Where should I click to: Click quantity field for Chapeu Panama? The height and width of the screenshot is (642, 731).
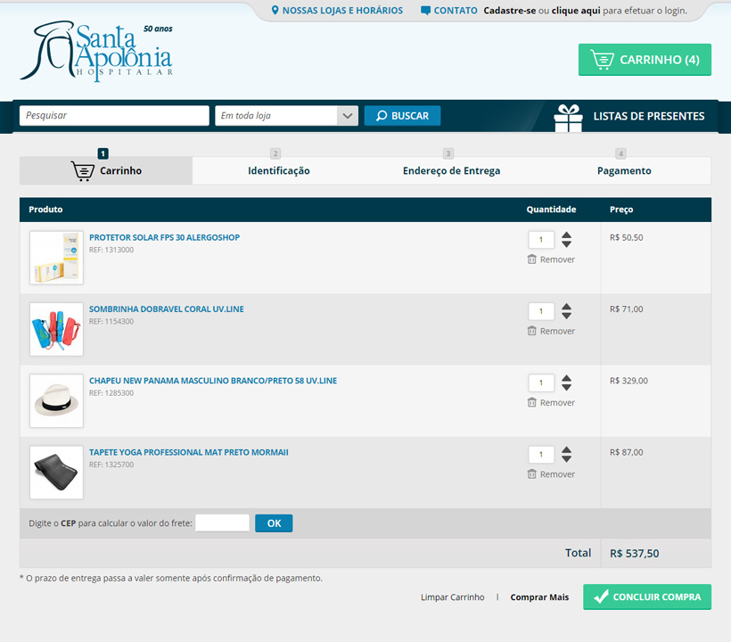pyautogui.click(x=541, y=383)
